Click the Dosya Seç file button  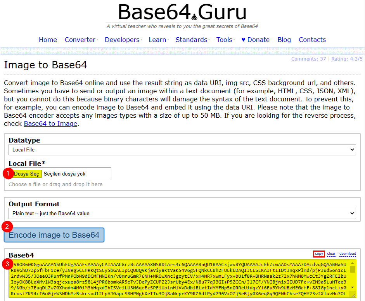tap(26, 174)
